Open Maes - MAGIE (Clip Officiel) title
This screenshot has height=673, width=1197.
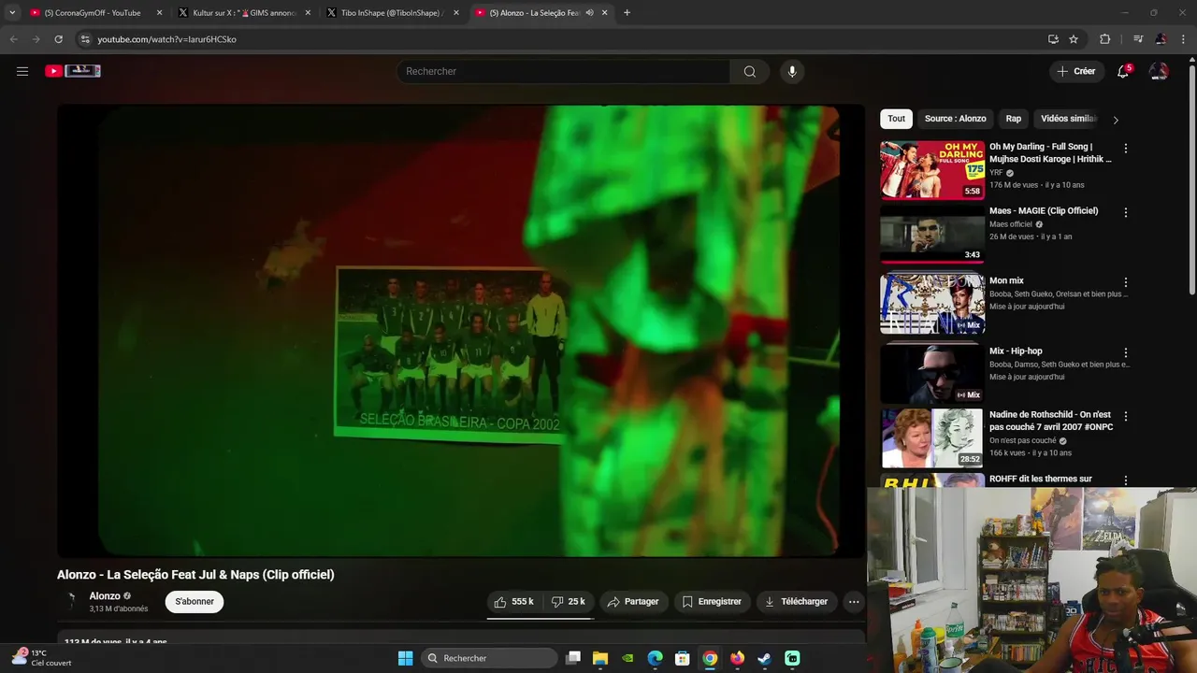tap(1044, 210)
